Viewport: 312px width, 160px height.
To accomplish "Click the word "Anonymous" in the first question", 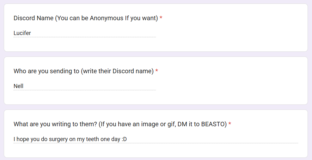I will tap(107, 18).
